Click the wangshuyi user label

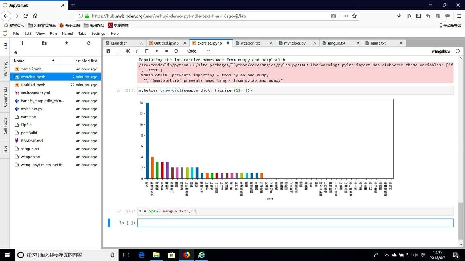(441, 51)
